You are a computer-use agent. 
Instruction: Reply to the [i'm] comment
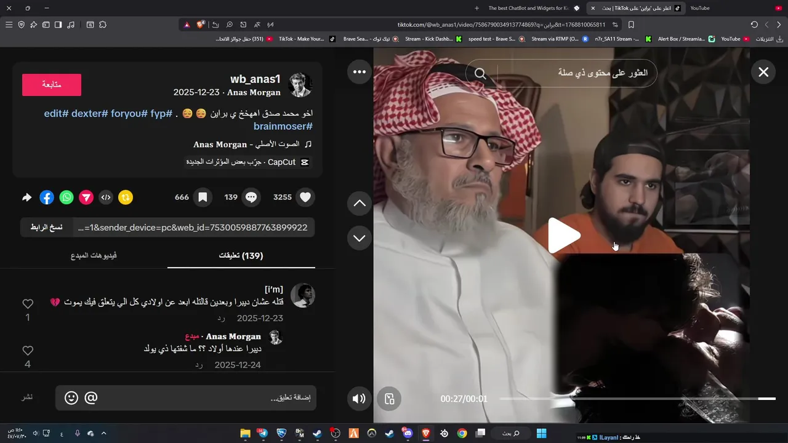click(x=222, y=318)
